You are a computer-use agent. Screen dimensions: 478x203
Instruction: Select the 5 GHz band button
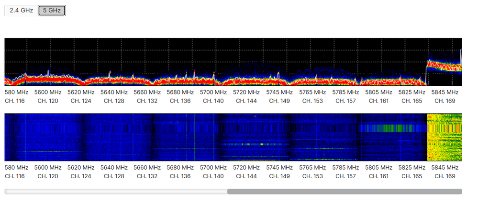point(52,10)
